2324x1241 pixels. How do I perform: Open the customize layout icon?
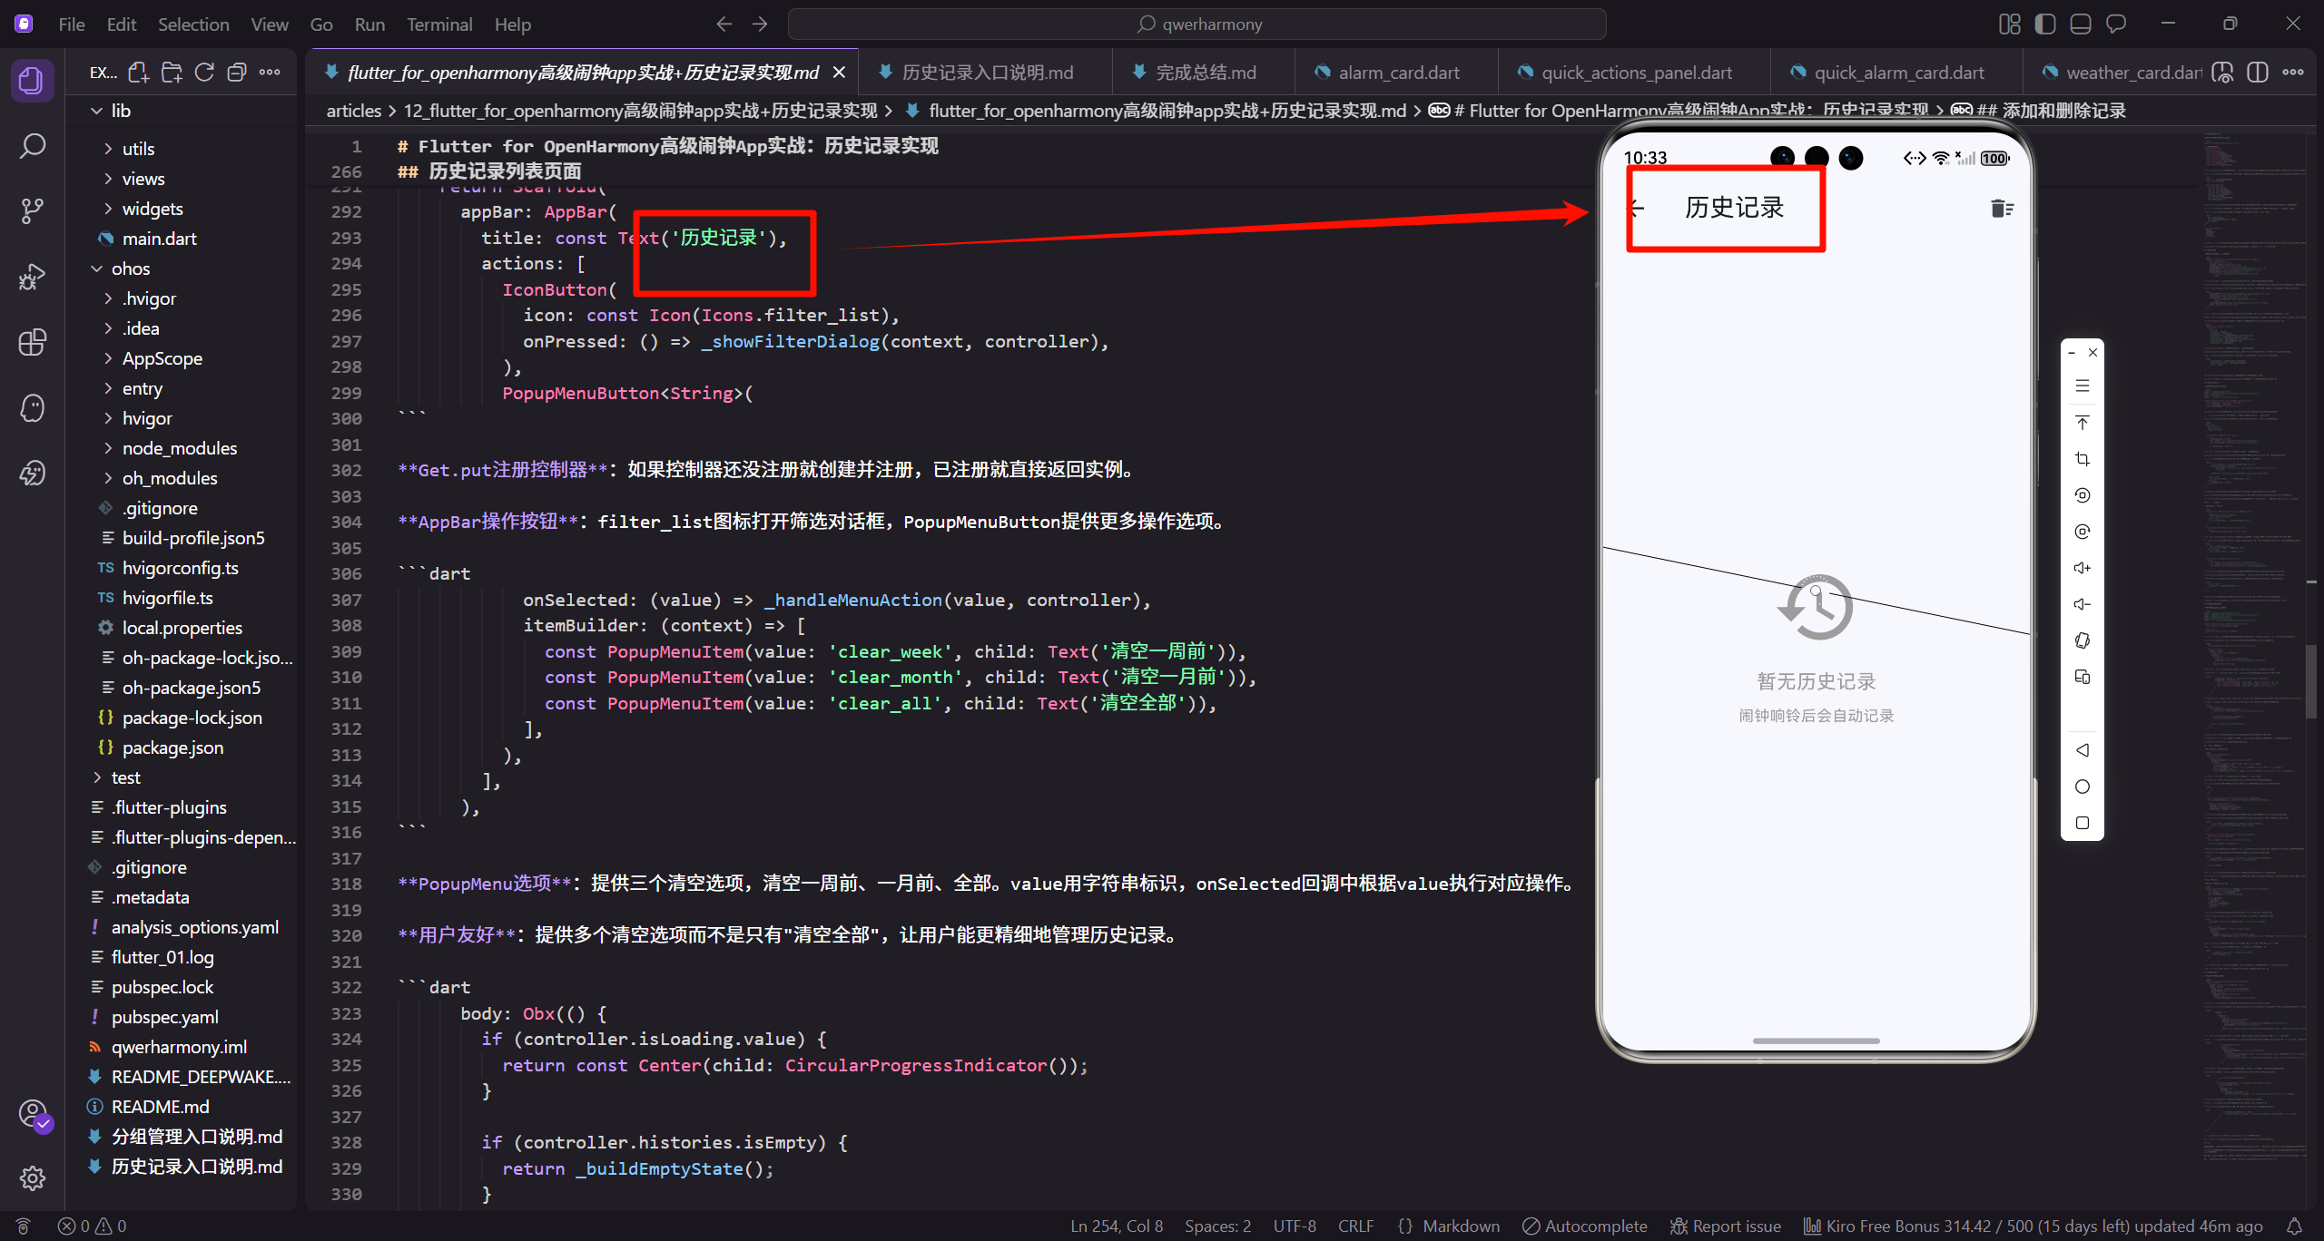(2009, 24)
